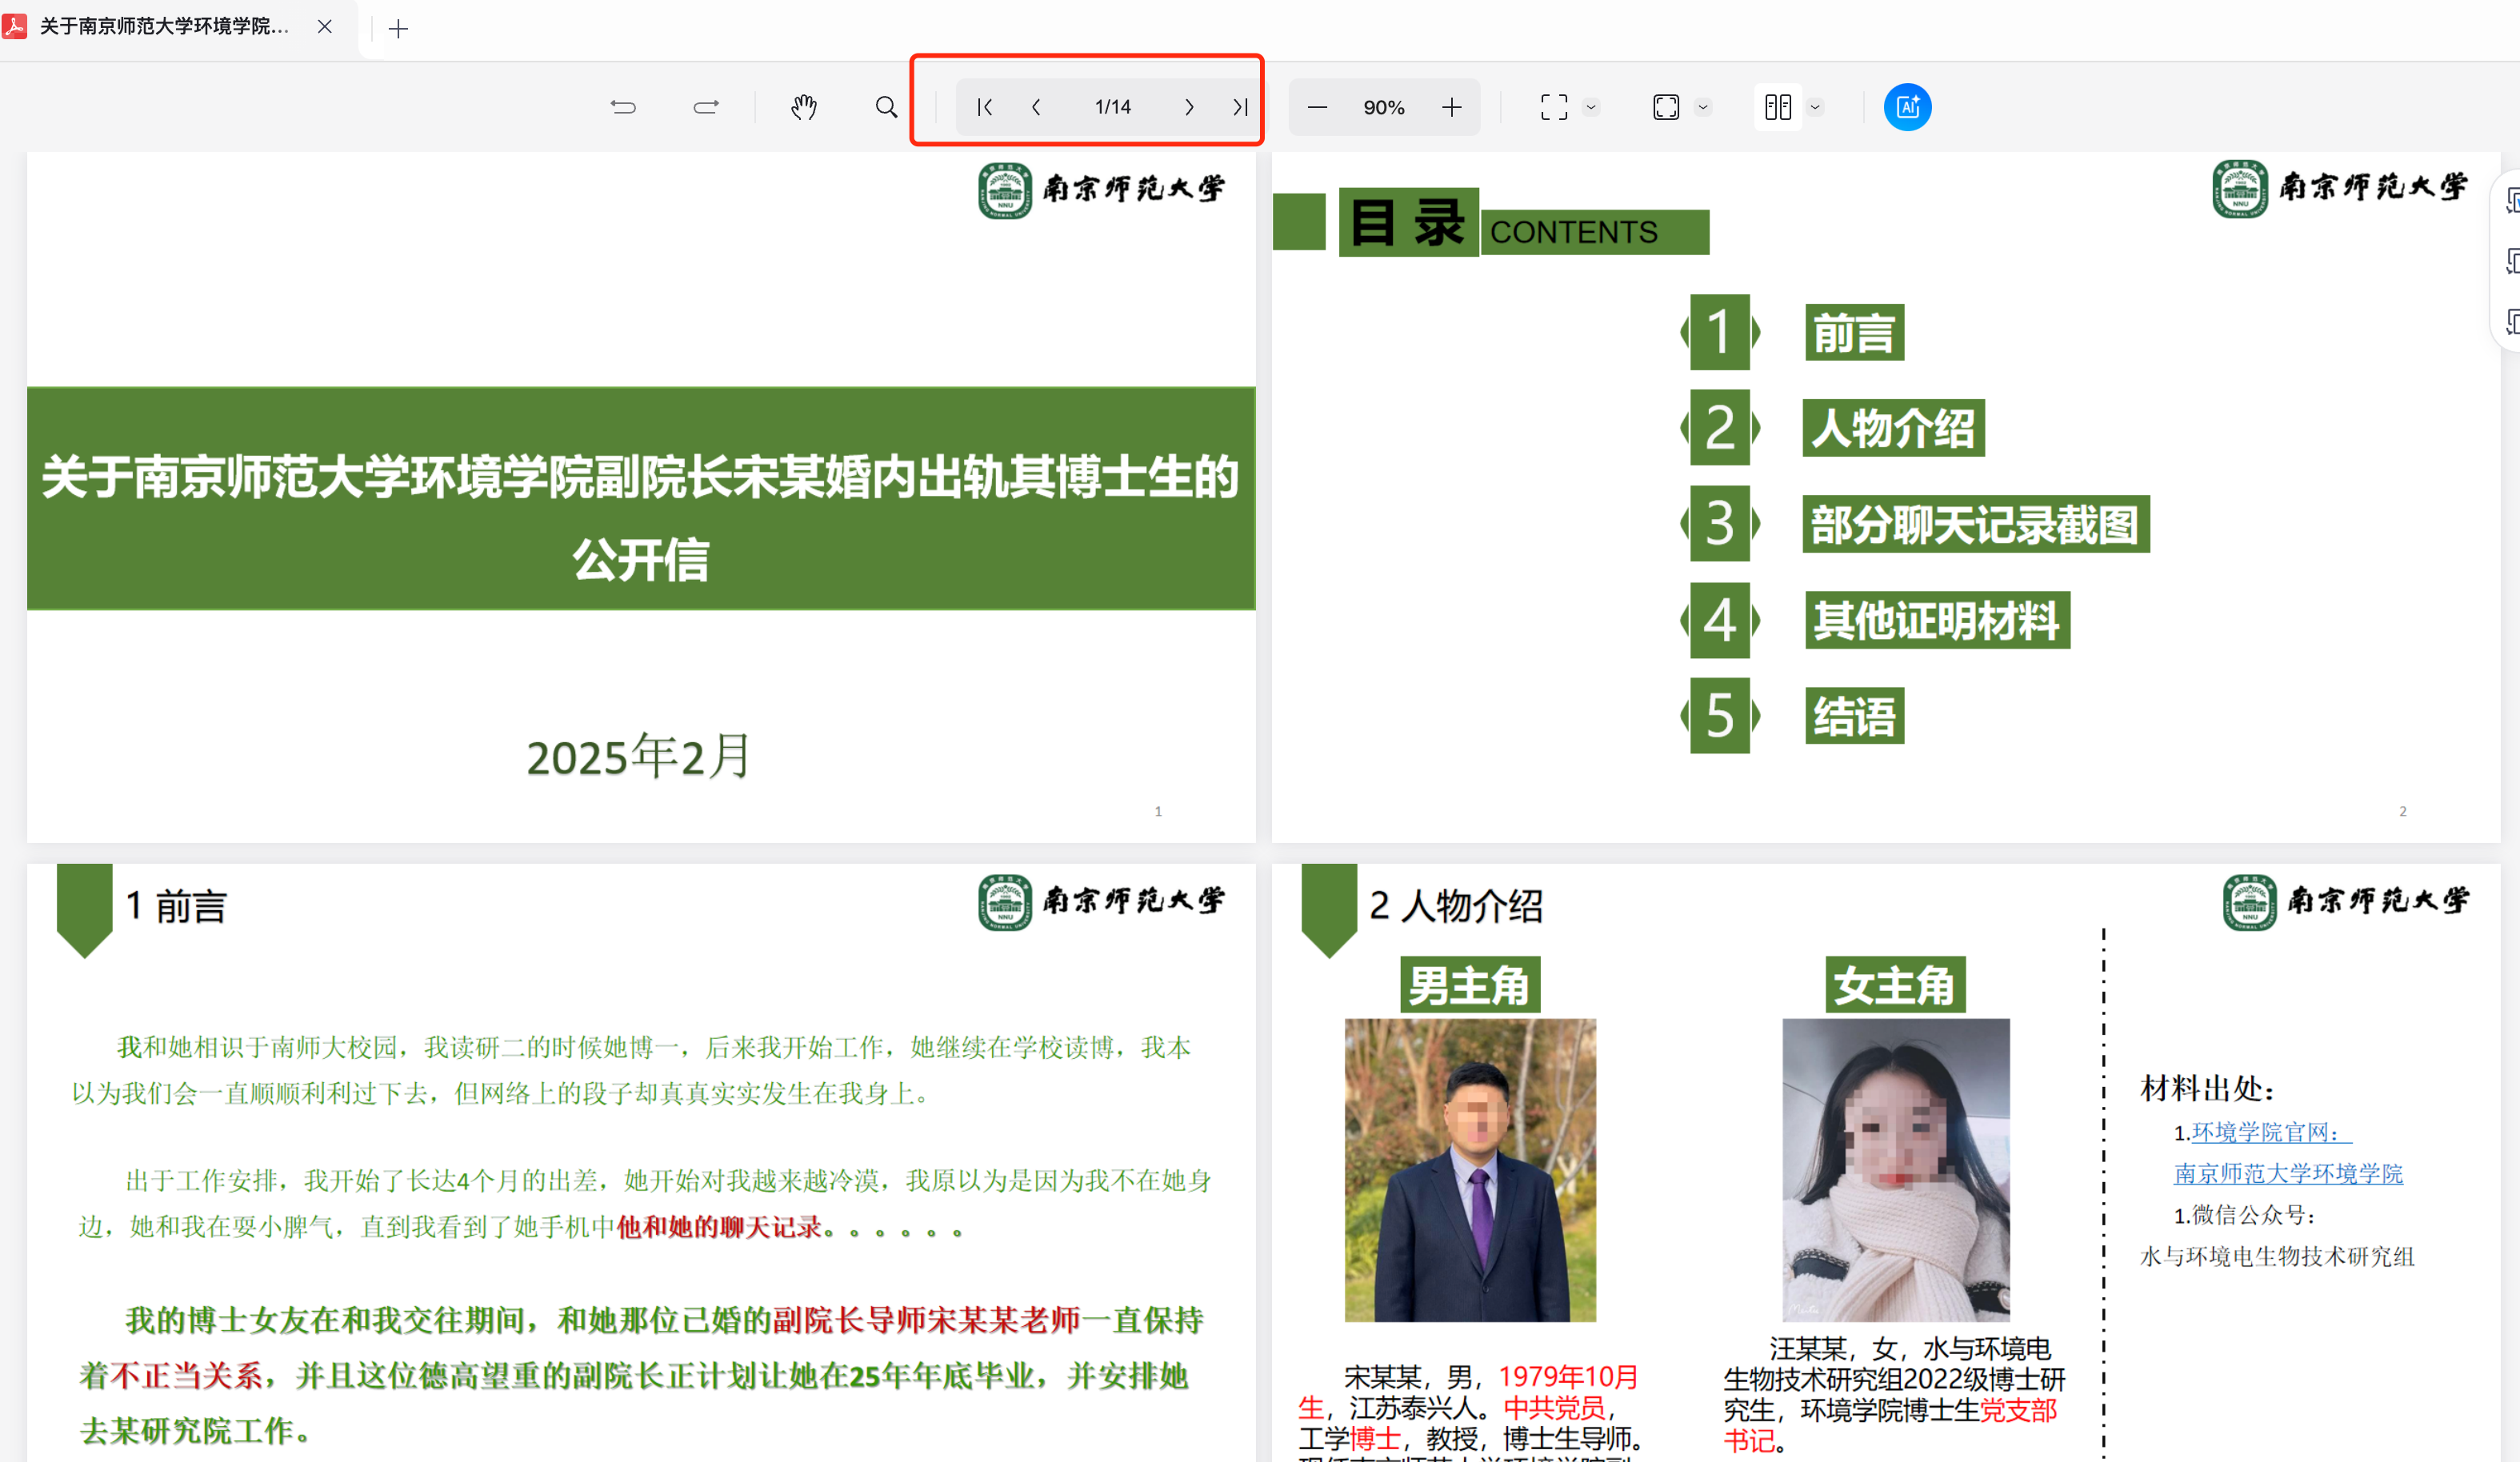This screenshot has width=2520, height=1462.
Task: Toggle the fullscreen bracket icon
Action: 1553,107
